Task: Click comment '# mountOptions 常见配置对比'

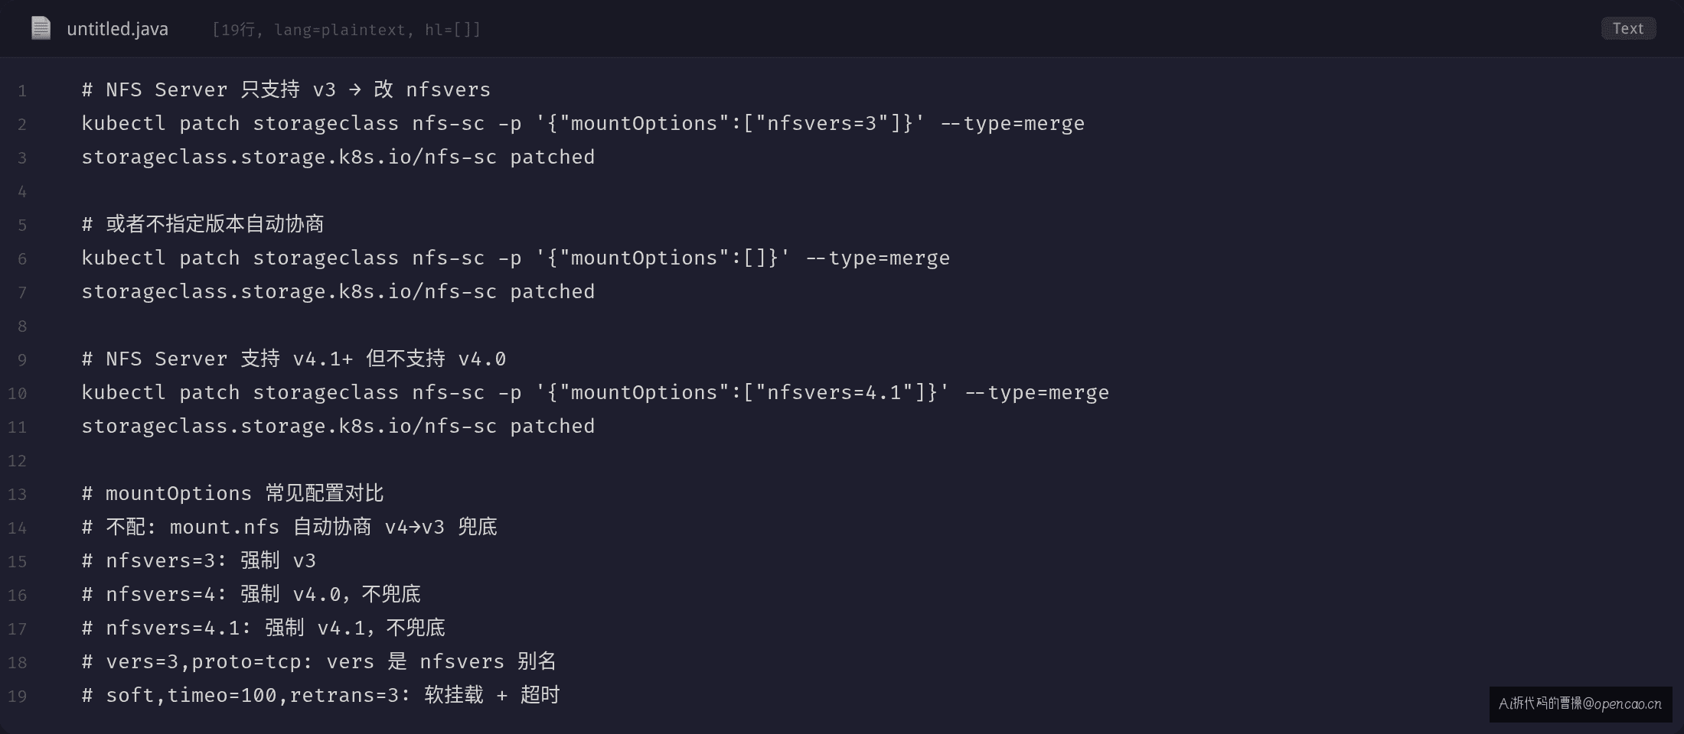Action: [x=233, y=494]
